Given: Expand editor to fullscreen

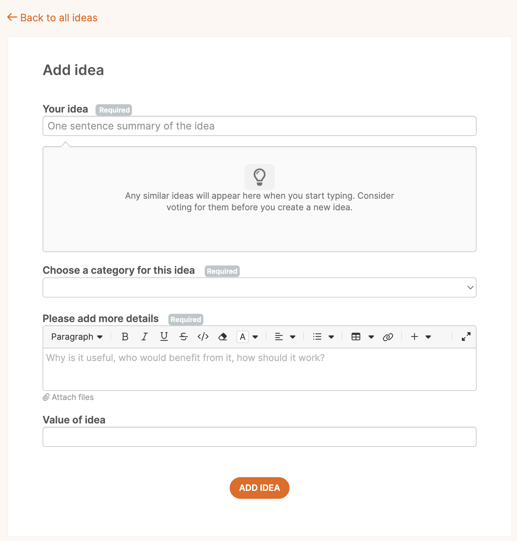Looking at the screenshot, I should click(x=466, y=337).
